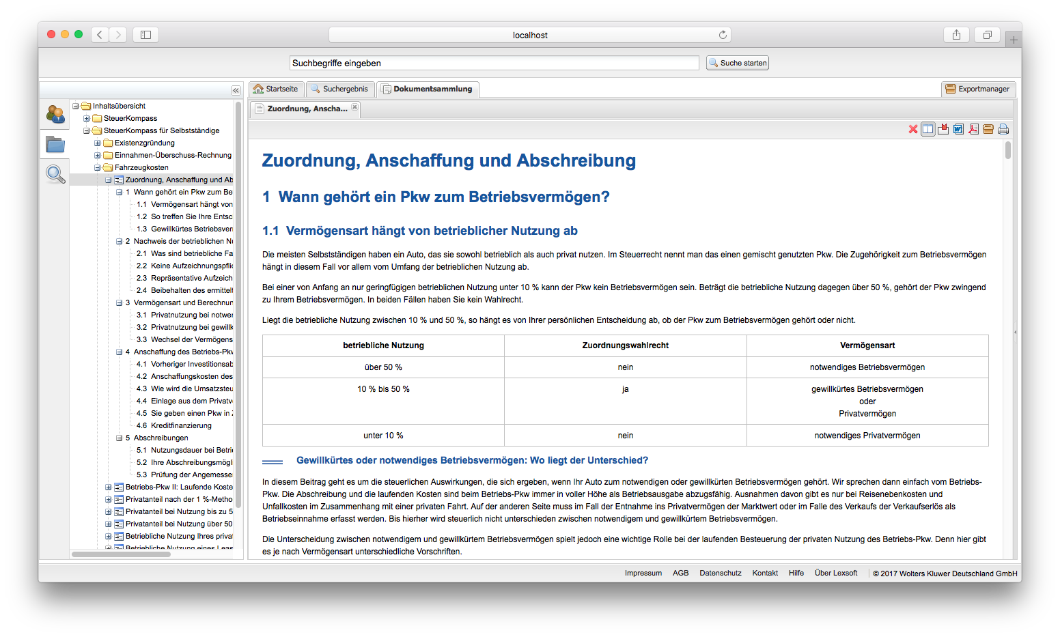The image size is (1060, 637).
Task: Collapse section 3 Vermögensart und Berechnung
Action: coord(120,302)
